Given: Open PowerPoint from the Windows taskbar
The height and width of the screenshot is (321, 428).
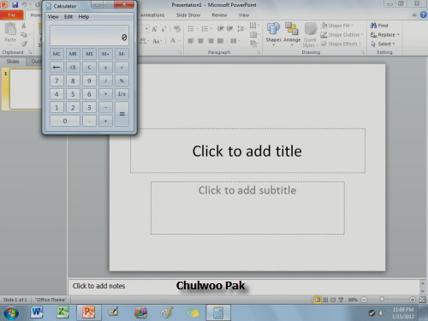Looking at the screenshot, I should click(88, 312).
